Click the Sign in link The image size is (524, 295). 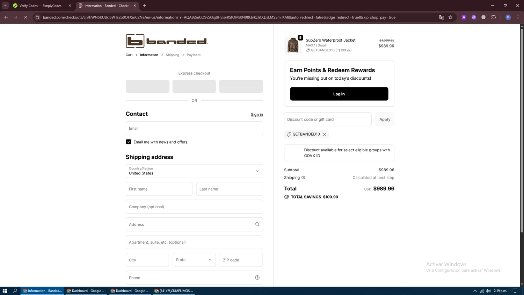(257, 115)
